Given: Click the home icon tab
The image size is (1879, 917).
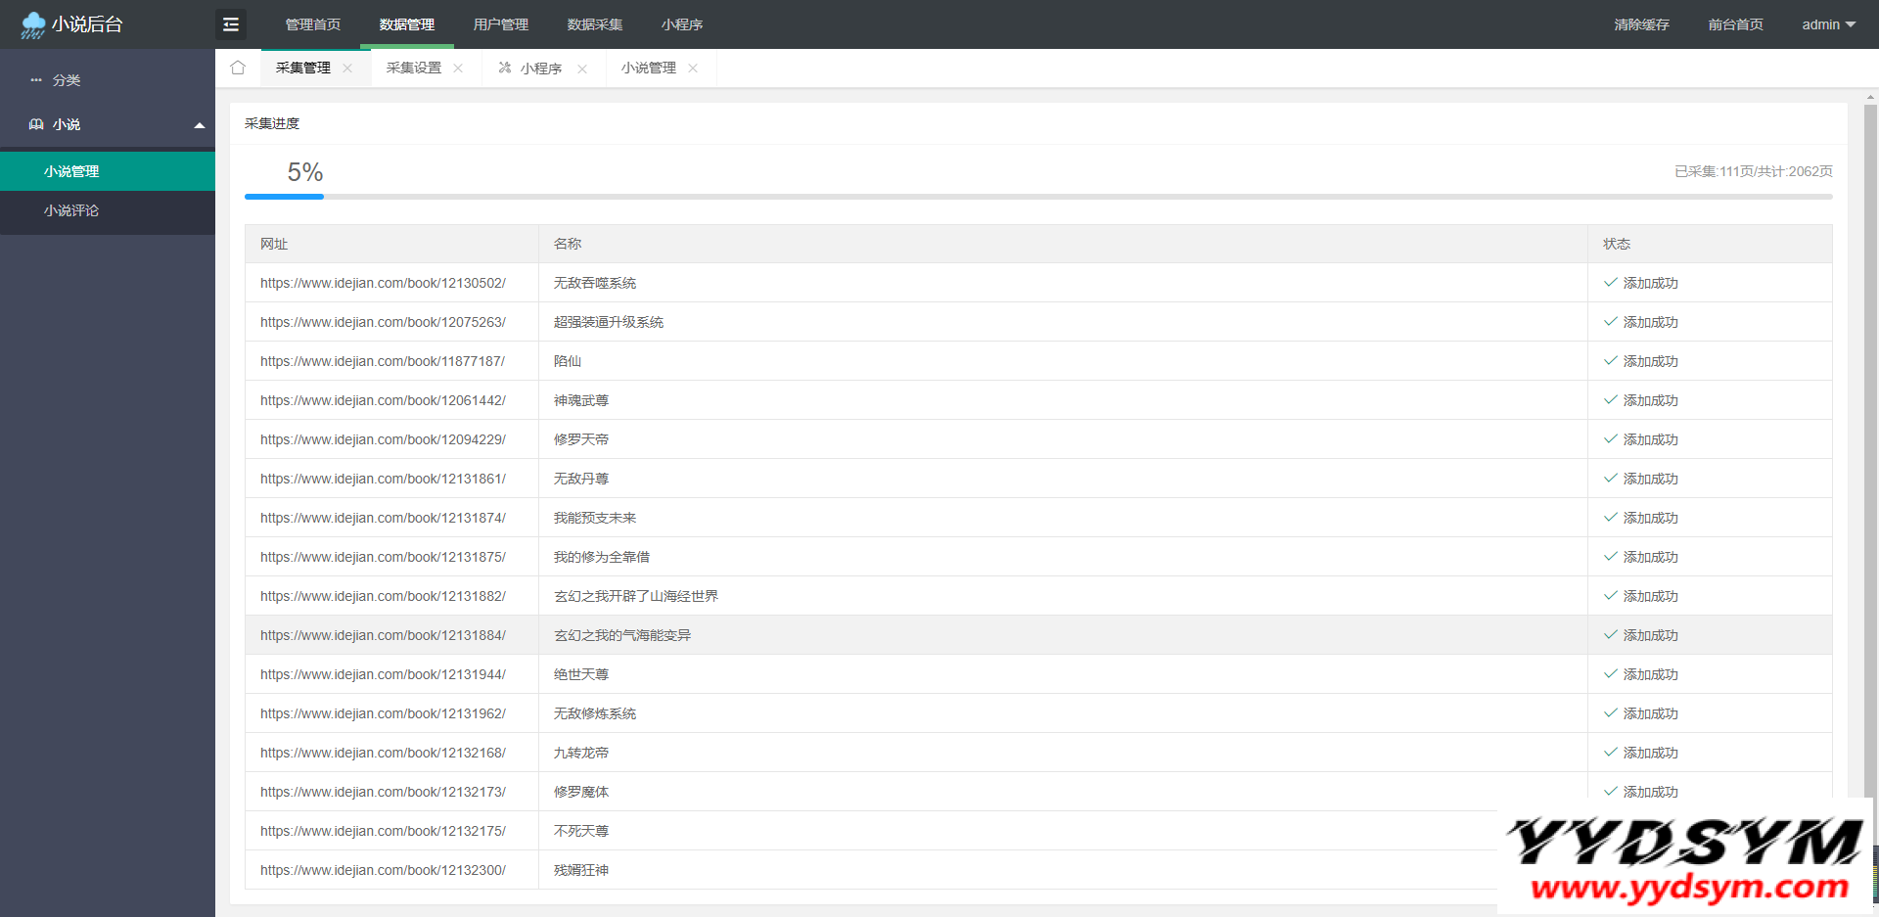Looking at the screenshot, I should 238,68.
